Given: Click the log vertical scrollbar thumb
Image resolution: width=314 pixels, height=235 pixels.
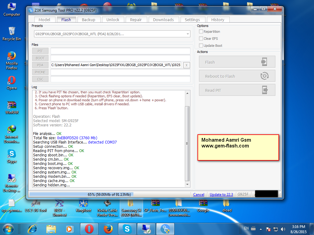Looking at the screenshot, I should pyautogui.click(x=187, y=144).
